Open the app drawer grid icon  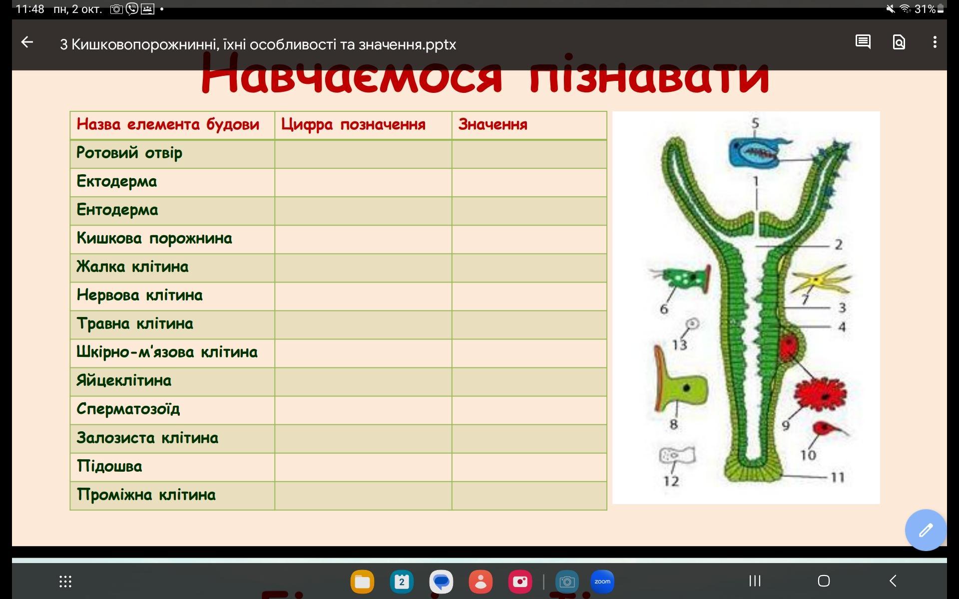[65, 581]
